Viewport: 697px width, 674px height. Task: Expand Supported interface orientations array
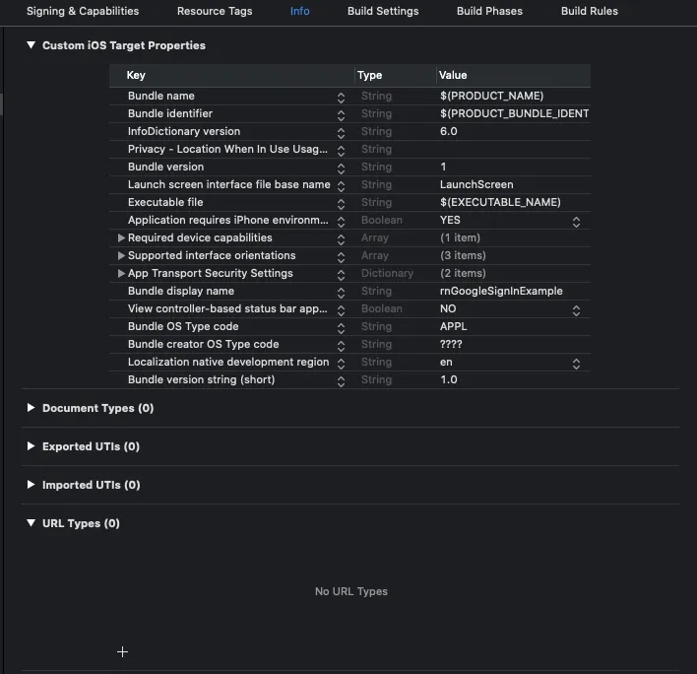click(121, 256)
